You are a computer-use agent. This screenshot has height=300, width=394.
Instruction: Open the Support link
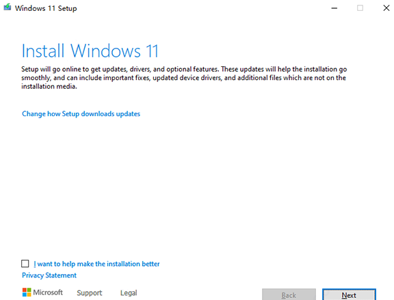pyautogui.click(x=89, y=292)
